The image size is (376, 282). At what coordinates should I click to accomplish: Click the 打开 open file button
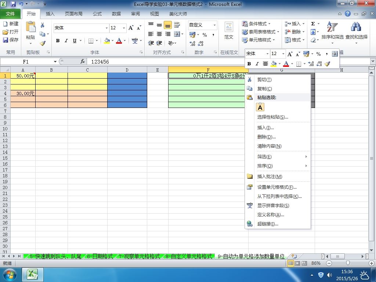coord(11,32)
